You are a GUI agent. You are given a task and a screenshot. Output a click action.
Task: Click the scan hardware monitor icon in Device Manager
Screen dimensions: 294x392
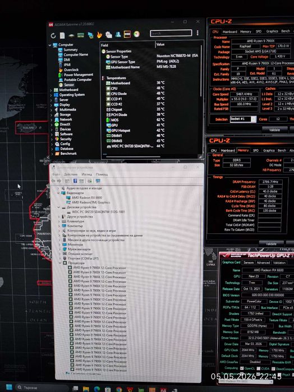click(98, 181)
